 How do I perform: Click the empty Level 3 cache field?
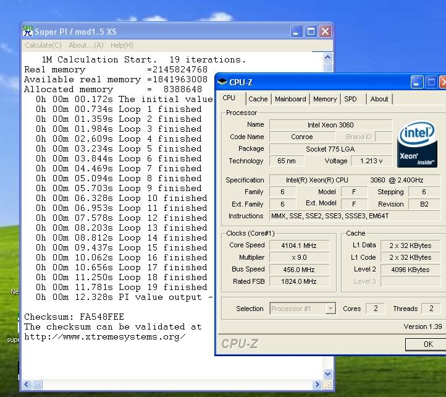tap(410, 281)
